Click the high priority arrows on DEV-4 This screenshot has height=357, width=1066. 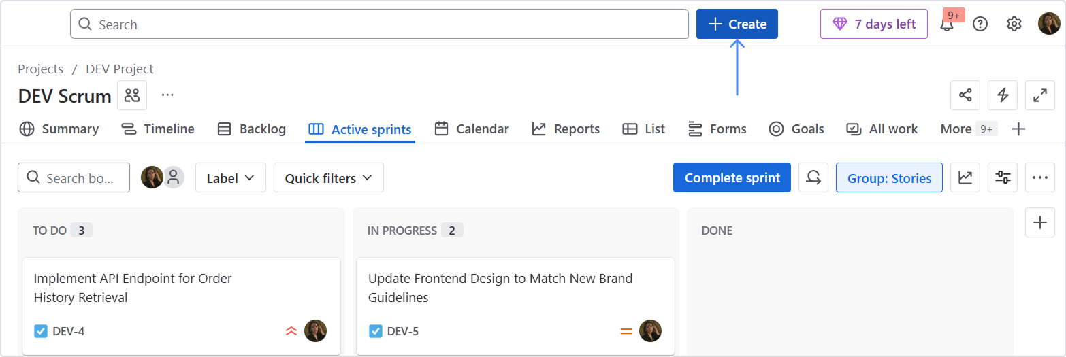coord(291,331)
